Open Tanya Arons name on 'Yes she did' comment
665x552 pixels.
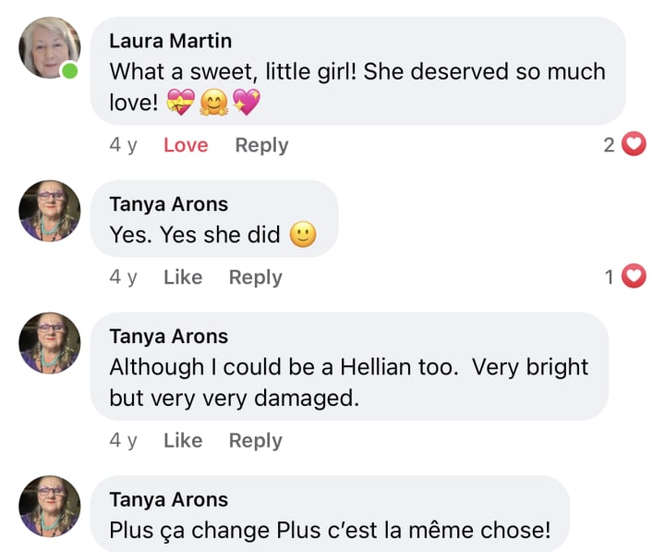pos(168,204)
